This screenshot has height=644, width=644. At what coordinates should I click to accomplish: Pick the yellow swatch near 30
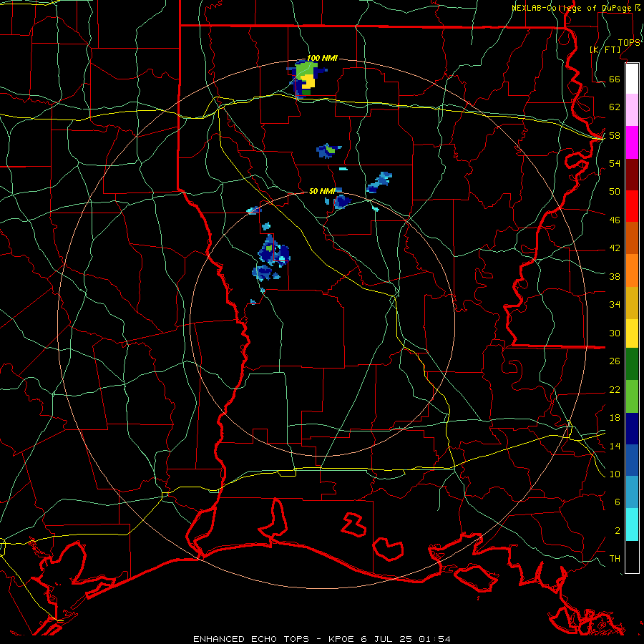(632, 333)
